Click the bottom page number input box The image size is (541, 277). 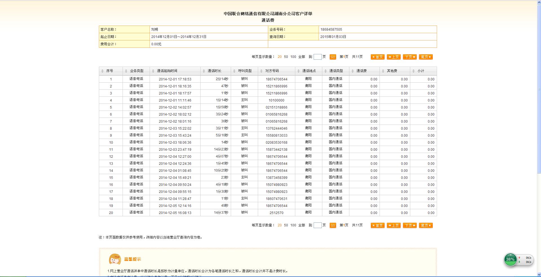[x=318, y=225]
